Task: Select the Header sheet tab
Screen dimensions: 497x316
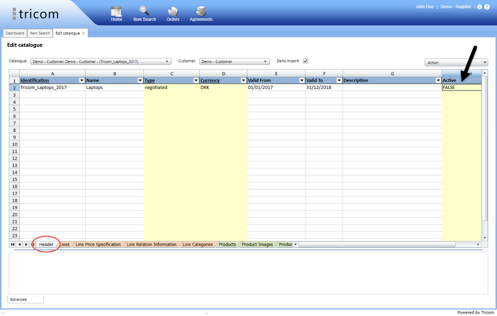Action: [46, 244]
